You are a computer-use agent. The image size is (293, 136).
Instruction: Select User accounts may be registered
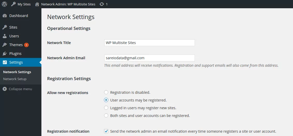(x=106, y=100)
